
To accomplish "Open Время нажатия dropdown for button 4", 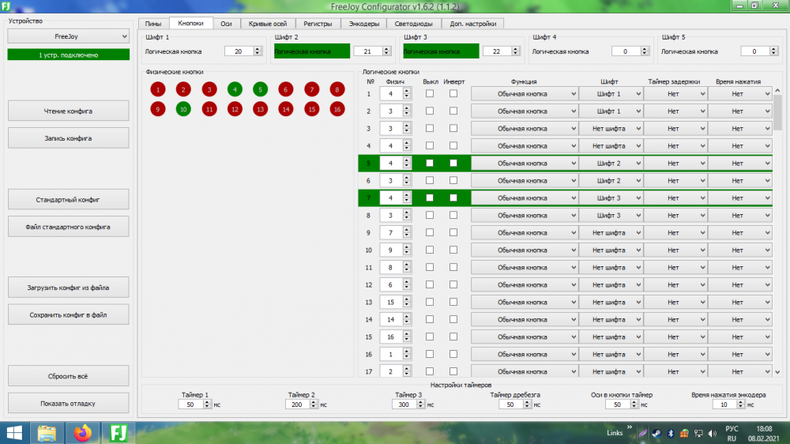I will [739, 145].
